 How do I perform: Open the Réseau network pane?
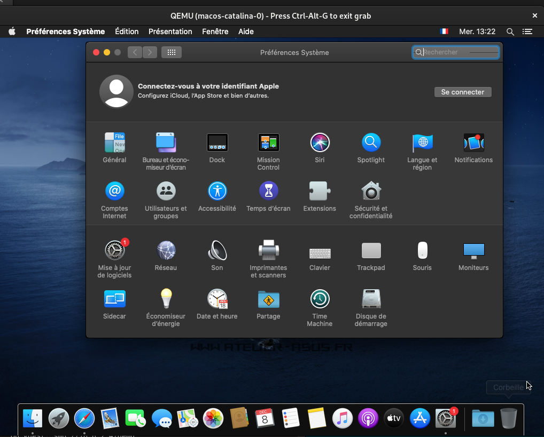point(166,251)
